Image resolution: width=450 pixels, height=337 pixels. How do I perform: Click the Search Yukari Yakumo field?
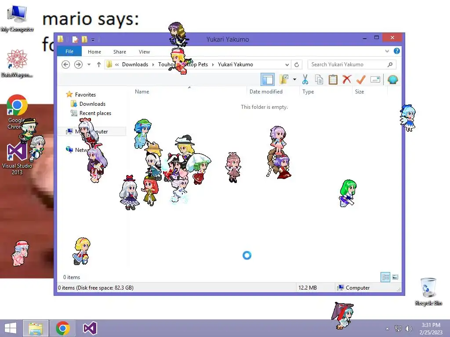pos(352,65)
